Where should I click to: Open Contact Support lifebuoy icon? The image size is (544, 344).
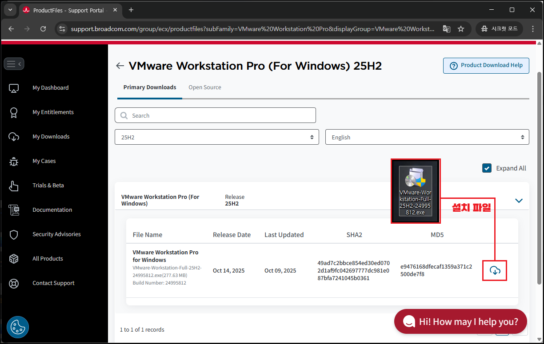pyautogui.click(x=14, y=283)
